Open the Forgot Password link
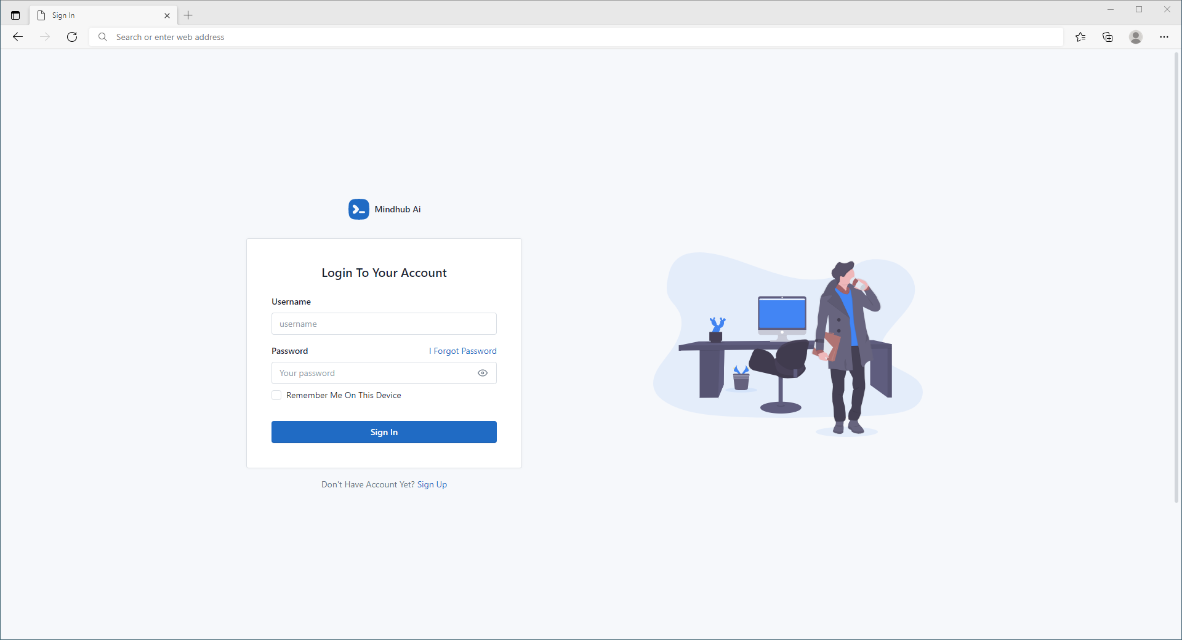 point(463,351)
